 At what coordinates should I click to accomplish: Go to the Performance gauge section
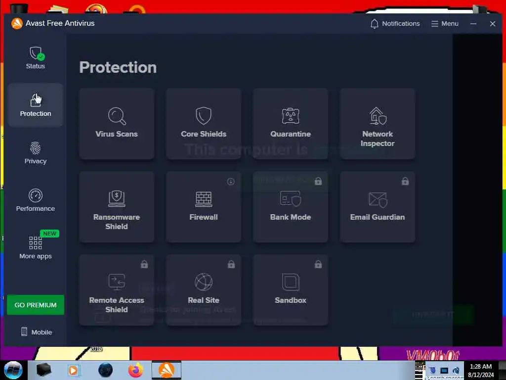[x=36, y=200]
